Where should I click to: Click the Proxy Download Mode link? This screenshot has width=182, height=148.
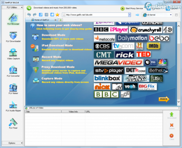pyautogui.click(x=58, y=67)
